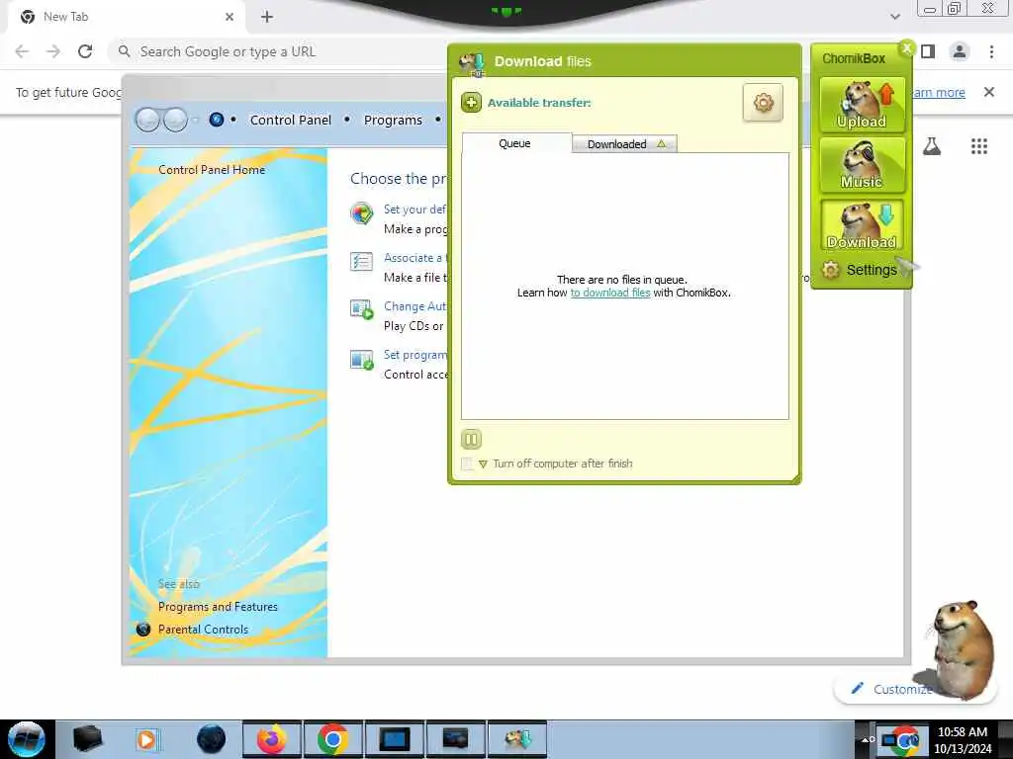Dismiss the Chrome info bar
1013x759 pixels.
click(x=989, y=92)
